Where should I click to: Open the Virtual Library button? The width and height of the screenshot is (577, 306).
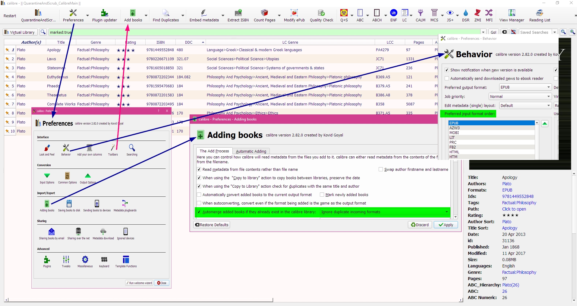(20, 32)
